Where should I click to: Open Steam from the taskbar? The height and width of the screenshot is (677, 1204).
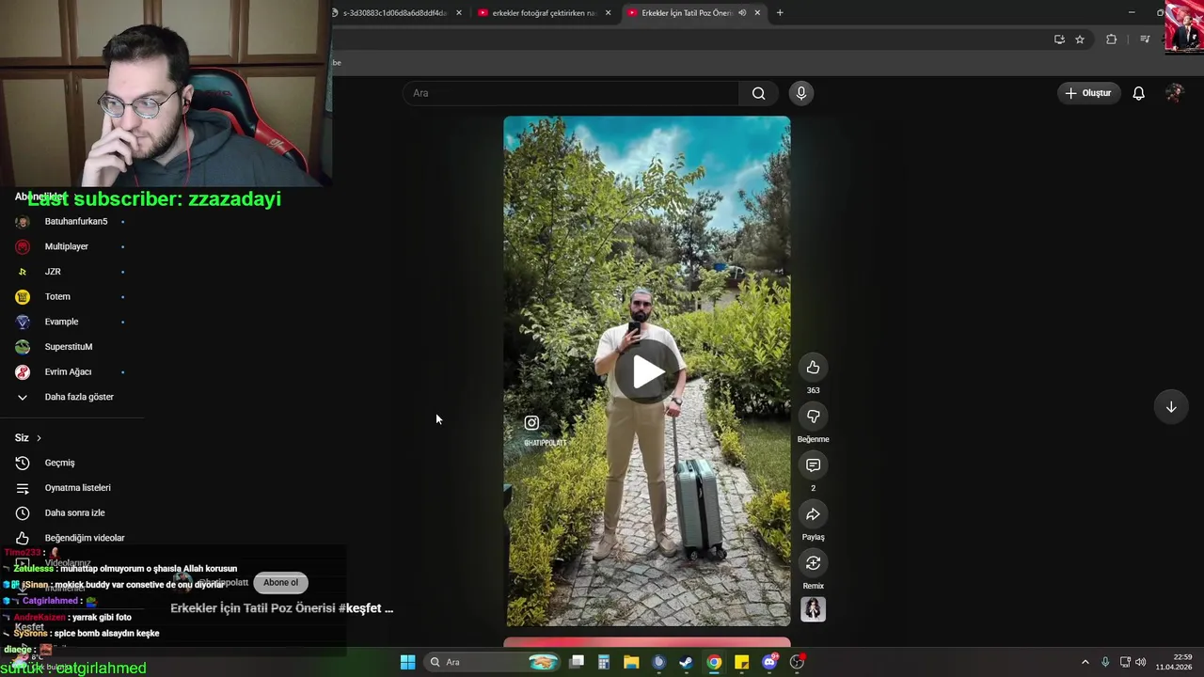point(687,662)
